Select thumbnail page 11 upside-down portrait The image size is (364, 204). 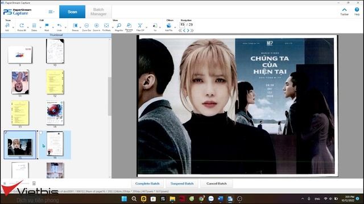coord(20,82)
